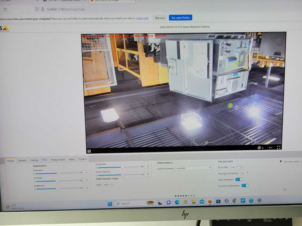Click the browser address bar URL
Screen dimensions: 302x226
click(x=66, y=9)
